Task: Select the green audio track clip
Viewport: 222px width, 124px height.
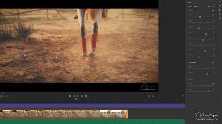Action: 92,122
